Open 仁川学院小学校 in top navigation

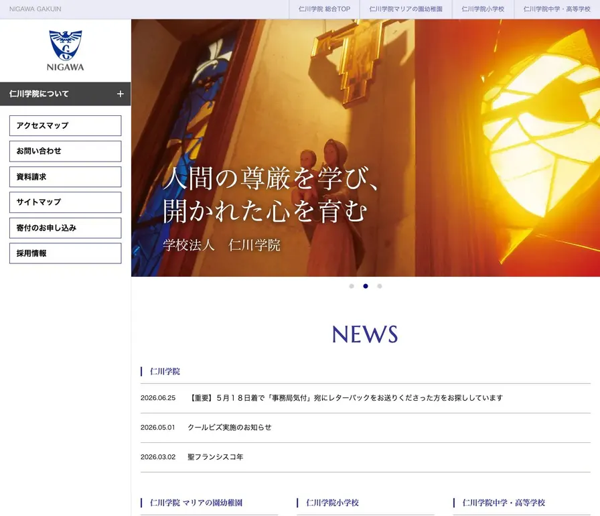tap(483, 9)
